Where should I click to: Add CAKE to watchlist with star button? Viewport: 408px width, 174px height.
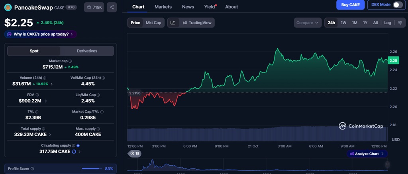[x=94, y=7]
